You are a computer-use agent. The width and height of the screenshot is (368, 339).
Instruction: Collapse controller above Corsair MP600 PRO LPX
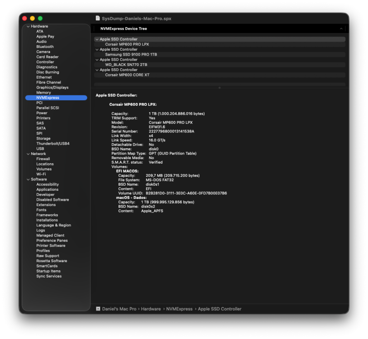pos(97,39)
